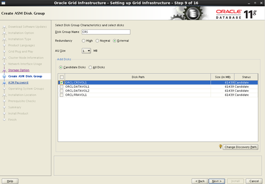Click the Cluster Node Information step
Viewport: 265px width, 184px height.
pos(26,58)
